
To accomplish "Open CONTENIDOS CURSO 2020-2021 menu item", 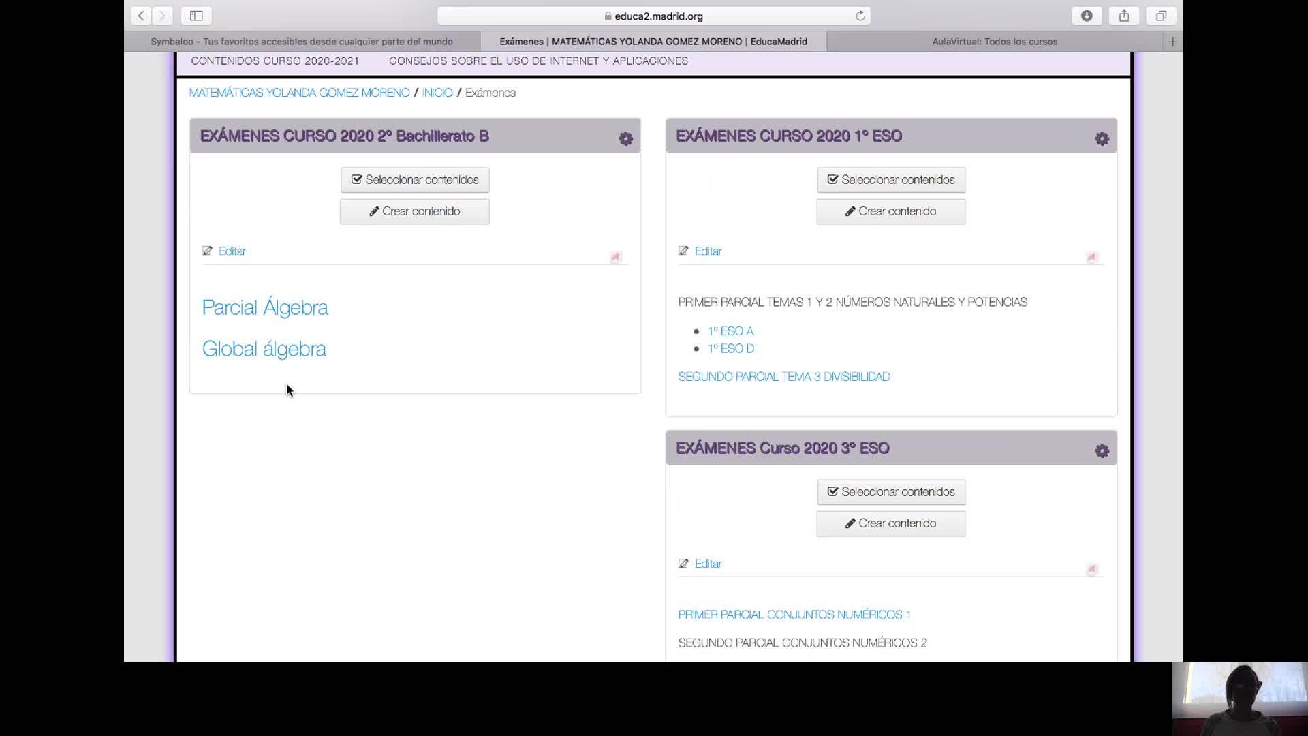I will [x=275, y=61].
